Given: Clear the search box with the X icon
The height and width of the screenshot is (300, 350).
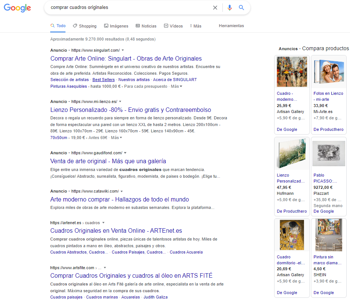Looking at the screenshot, I should point(215,7).
